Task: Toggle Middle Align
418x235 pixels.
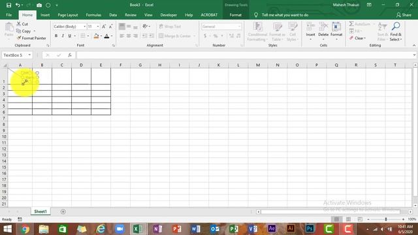Action: coord(129,26)
